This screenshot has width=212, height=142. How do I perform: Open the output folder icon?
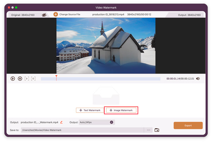pyautogui.click(x=157, y=130)
